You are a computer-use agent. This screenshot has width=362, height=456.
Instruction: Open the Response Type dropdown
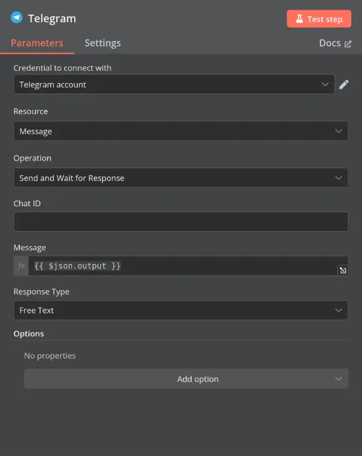pos(180,310)
